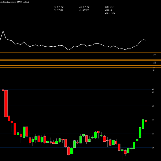
Task: Select the low price value L: 37.22
Action: point(84,10)
